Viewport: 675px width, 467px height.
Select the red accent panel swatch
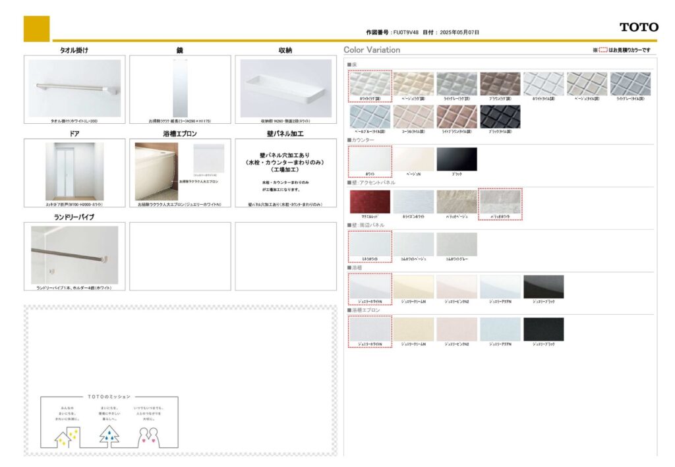point(369,202)
